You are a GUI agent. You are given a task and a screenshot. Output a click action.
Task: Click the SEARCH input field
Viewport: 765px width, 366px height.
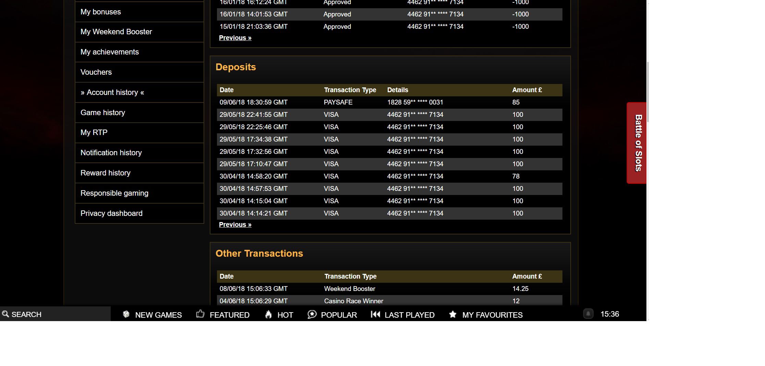[x=55, y=314]
